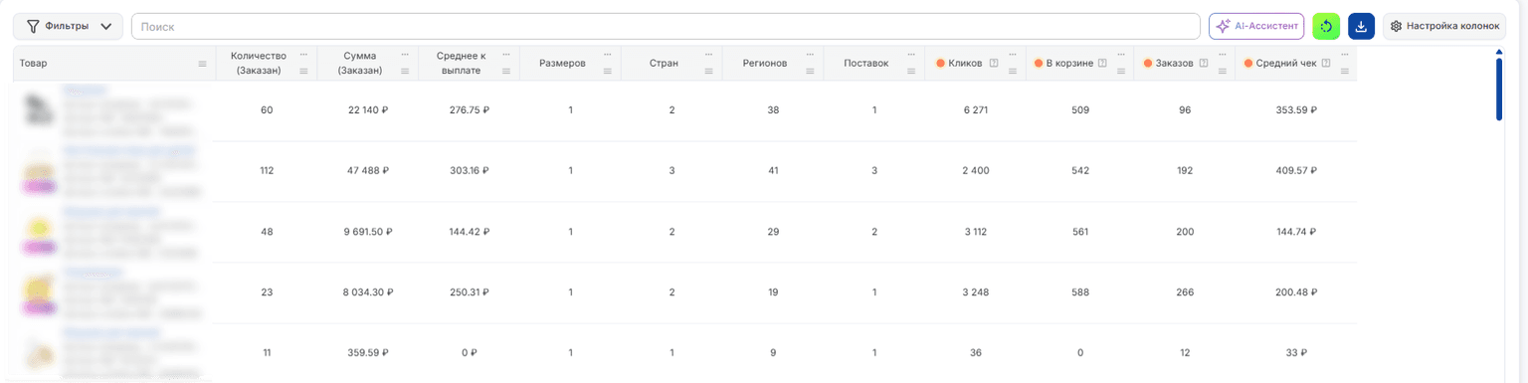
Task: Open Настройка колонок column settings
Action: coord(1444,27)
